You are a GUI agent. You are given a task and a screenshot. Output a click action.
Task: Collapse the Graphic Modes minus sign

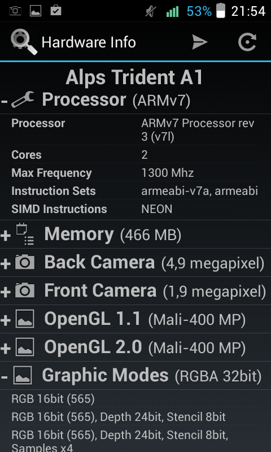pyautogui.click(x=5, y=377)
